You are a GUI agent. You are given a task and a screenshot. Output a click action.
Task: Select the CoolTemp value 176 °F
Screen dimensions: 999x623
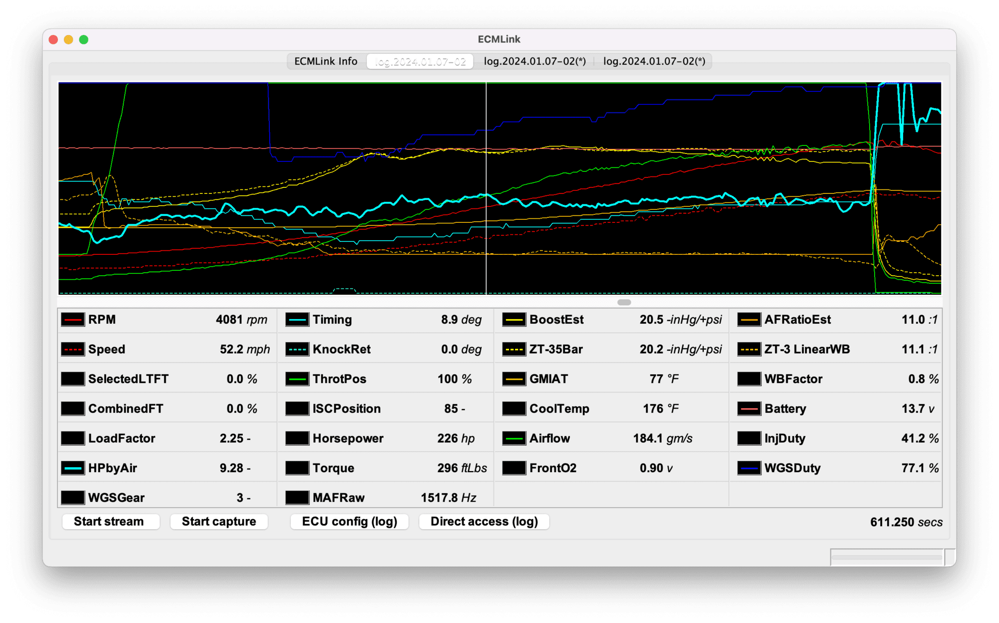660,409
